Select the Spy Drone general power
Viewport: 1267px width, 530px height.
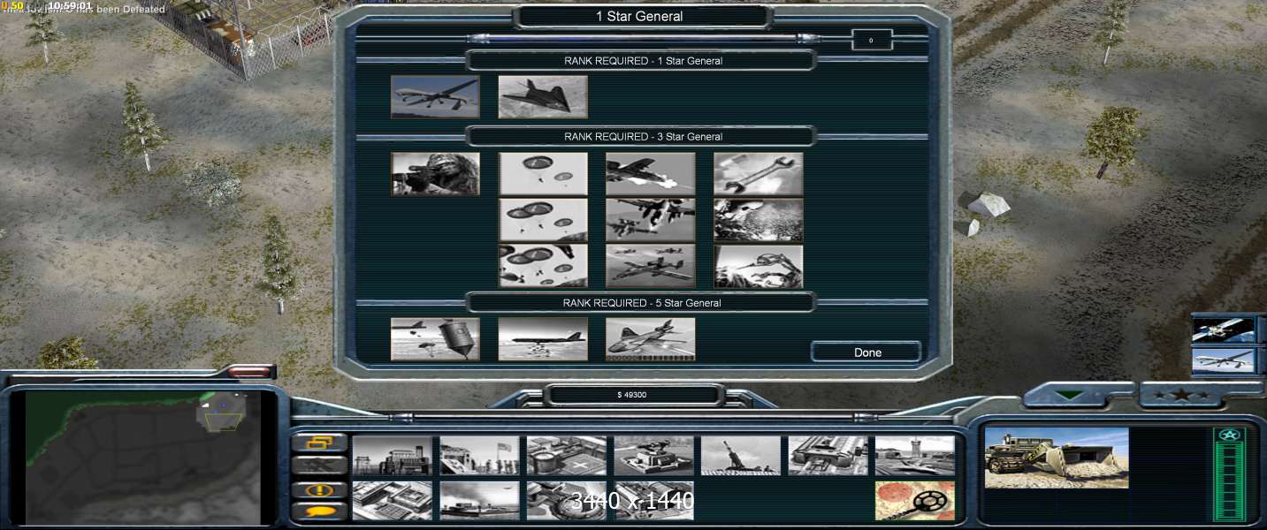point(435,96)
